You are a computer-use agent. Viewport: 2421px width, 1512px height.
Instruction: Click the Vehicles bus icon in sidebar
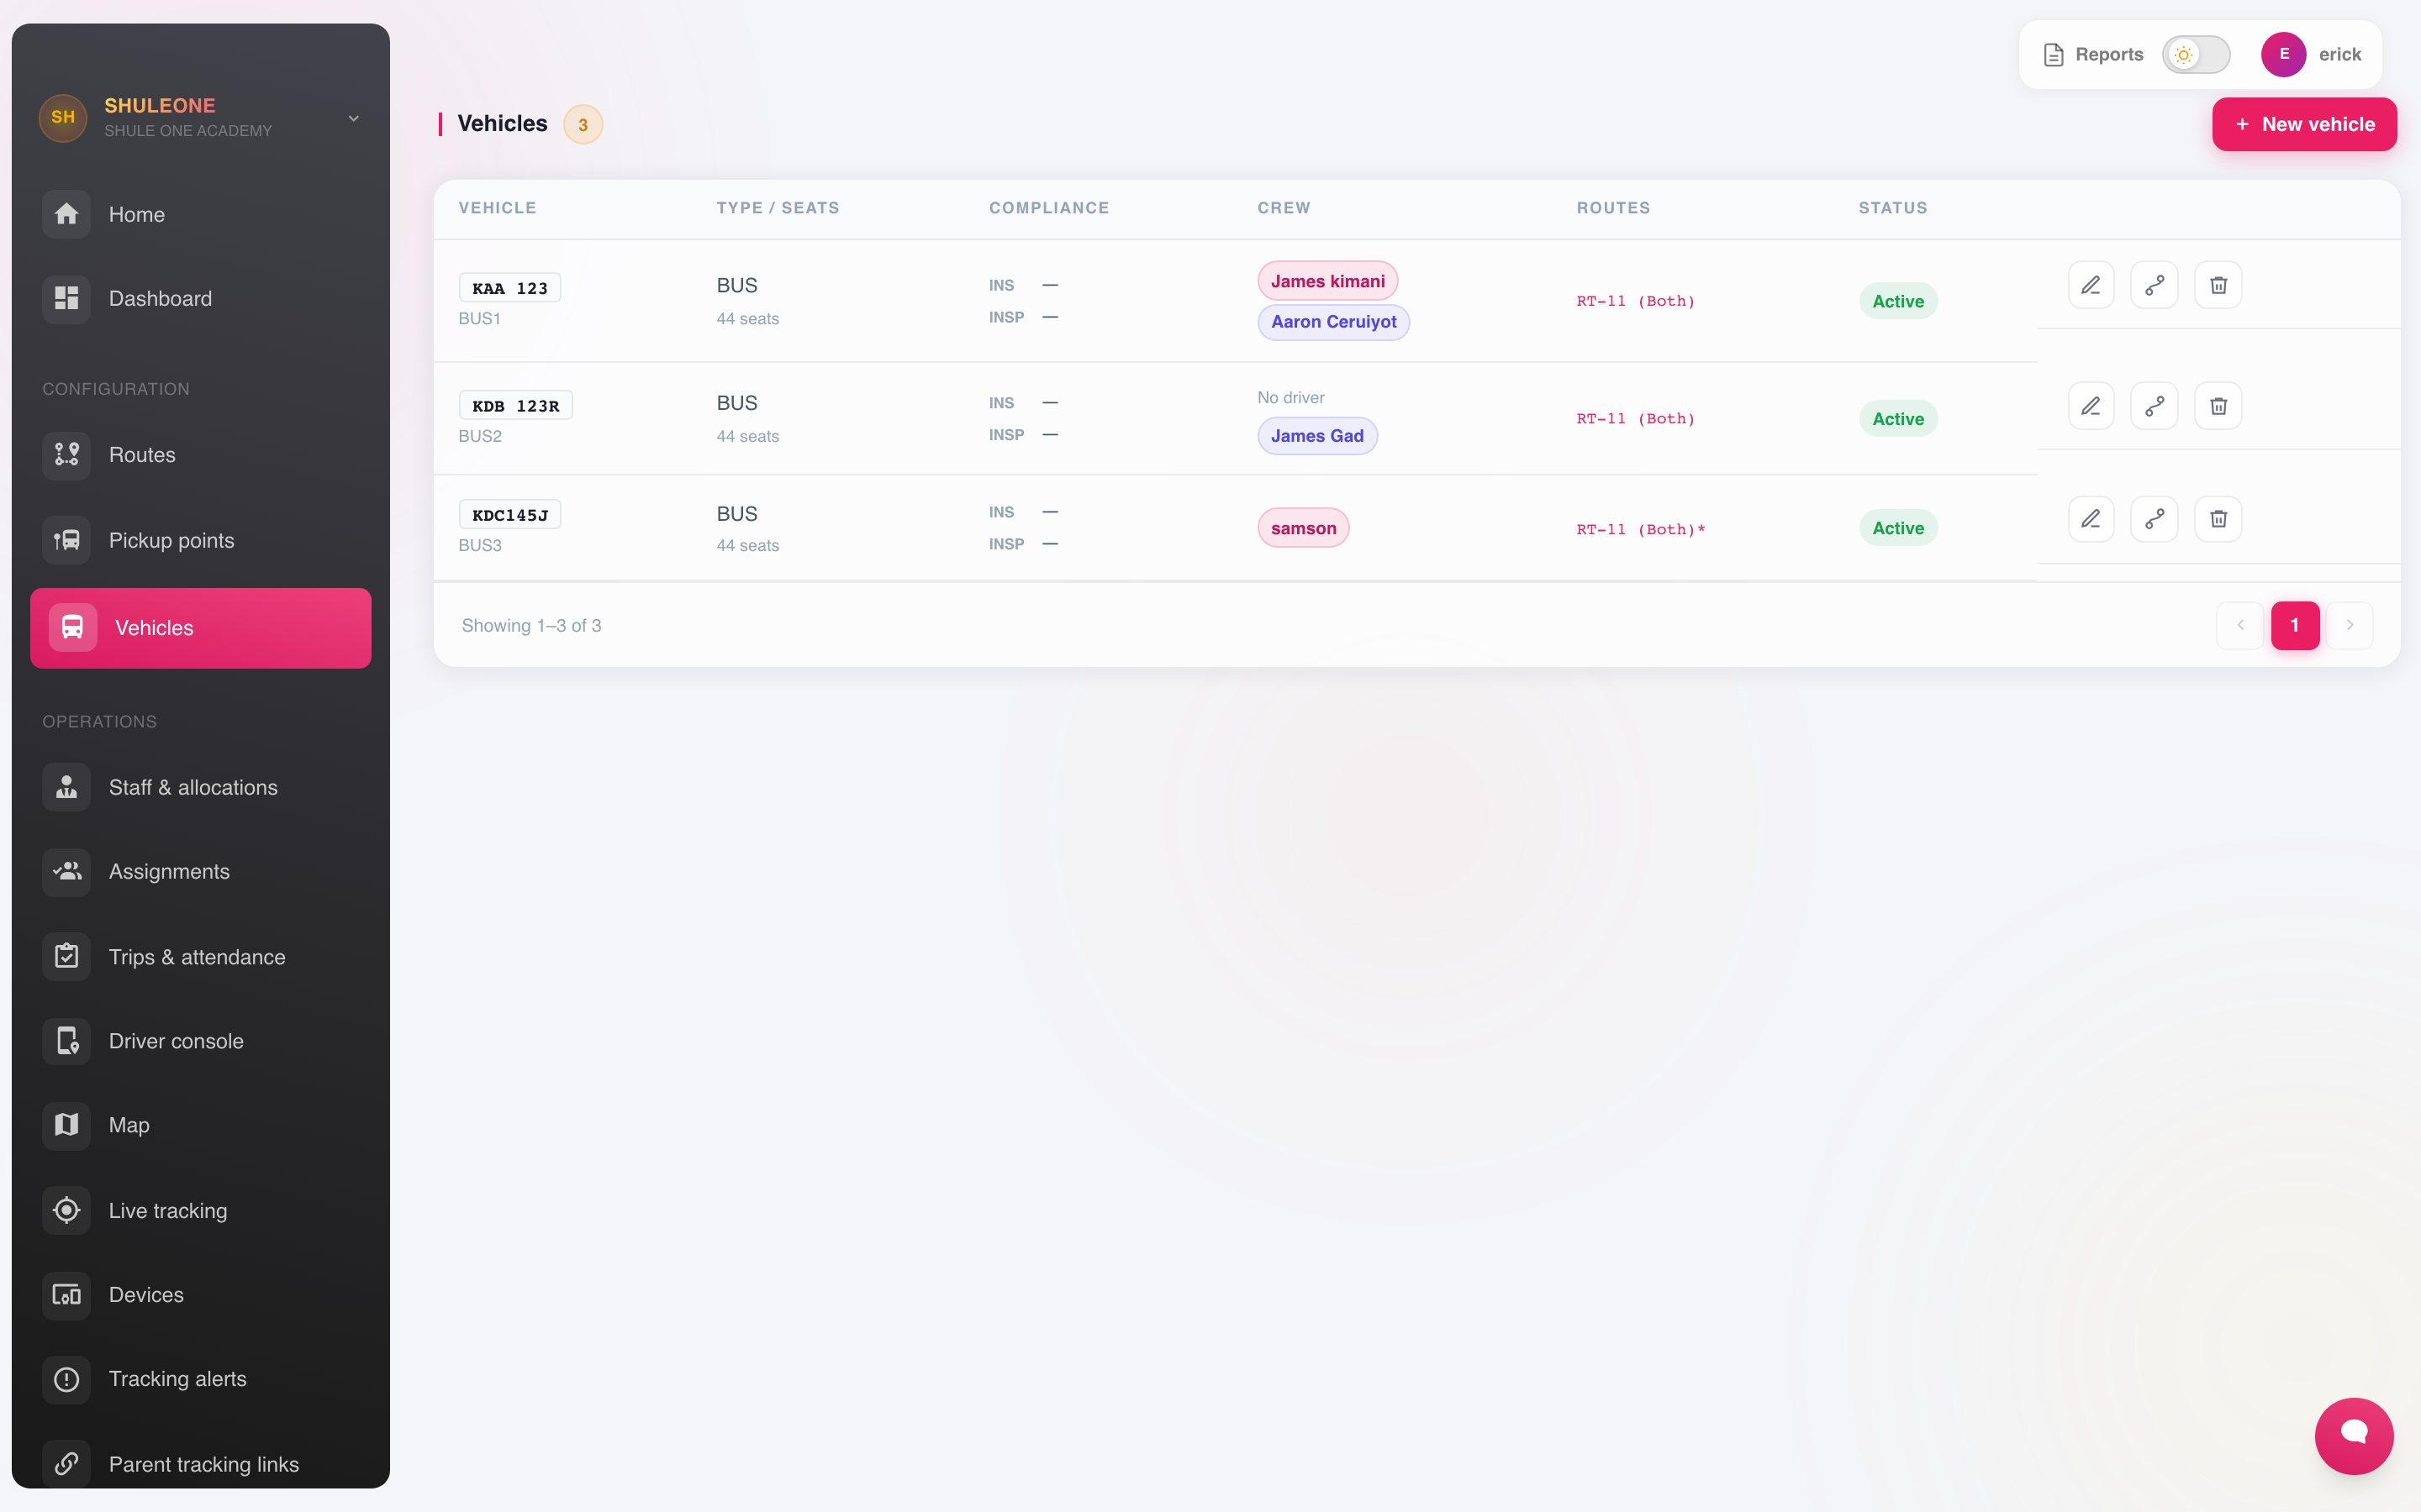click(72, 627)
